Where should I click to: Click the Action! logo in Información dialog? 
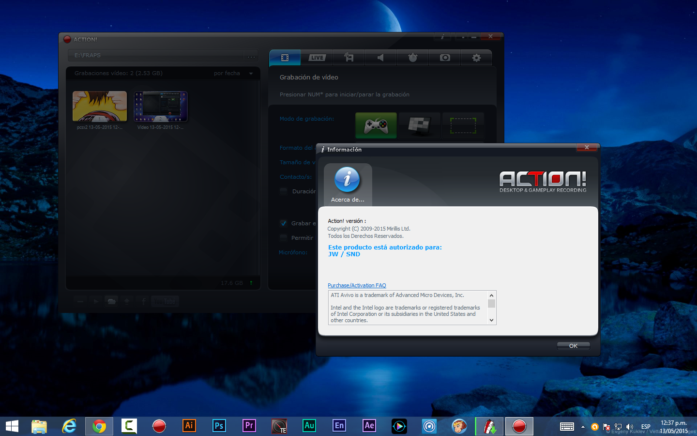(x=543, y=182)
